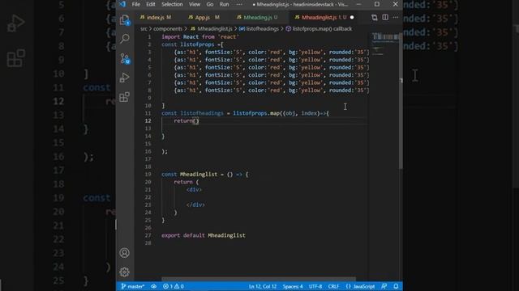Open the Source Control view
Image resolution: width=519 pixels, height=291 pixels.
pos(124,58)
